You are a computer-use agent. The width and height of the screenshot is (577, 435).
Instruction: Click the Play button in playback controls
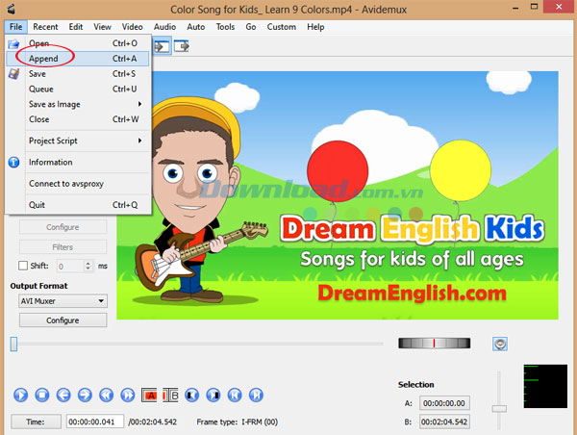click(x=21, y=394)
